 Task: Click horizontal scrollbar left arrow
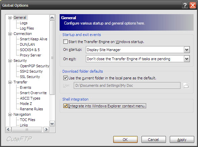point(9,130)
